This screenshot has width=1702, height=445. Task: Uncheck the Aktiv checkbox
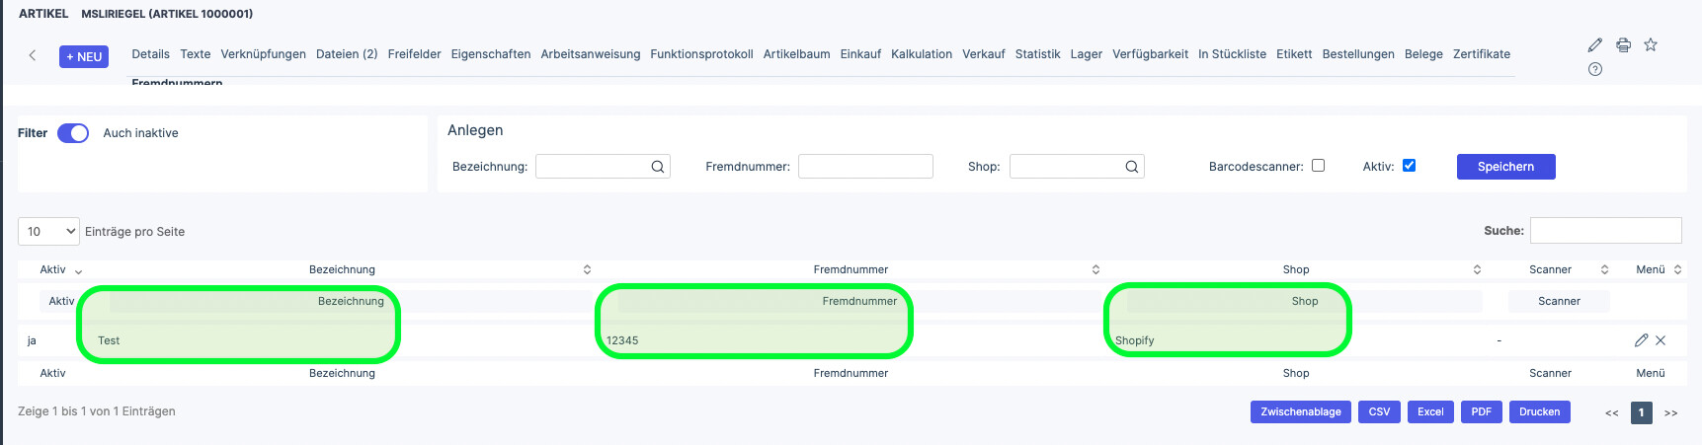[x=1409, y=166]
